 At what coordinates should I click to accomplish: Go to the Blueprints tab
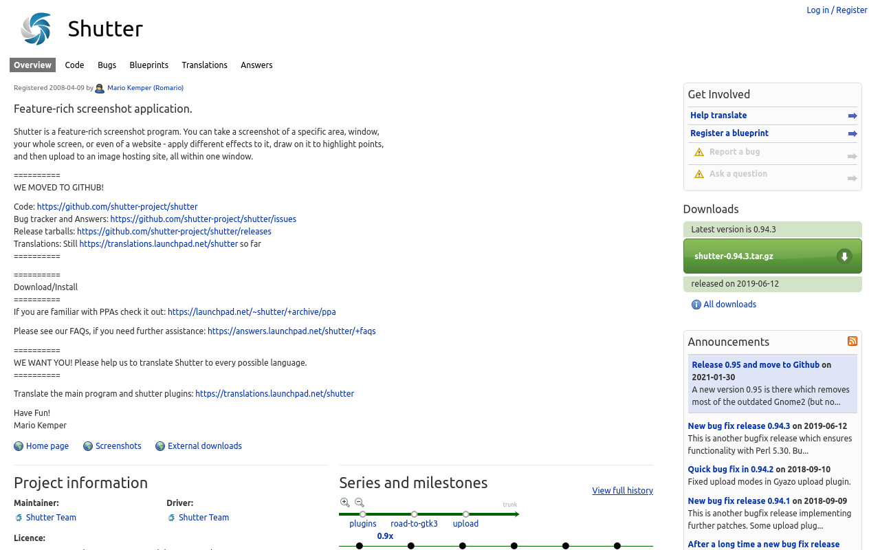point(148,65)
